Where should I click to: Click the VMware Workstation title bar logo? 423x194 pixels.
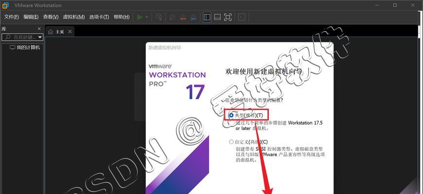point(5,5)
